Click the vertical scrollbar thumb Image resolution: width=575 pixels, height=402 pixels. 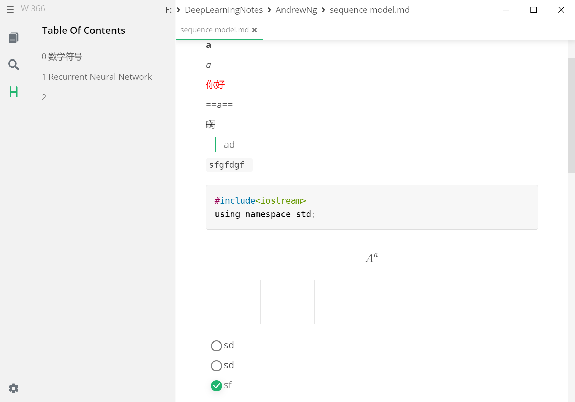pyautogui.click(x=571, y=115)
